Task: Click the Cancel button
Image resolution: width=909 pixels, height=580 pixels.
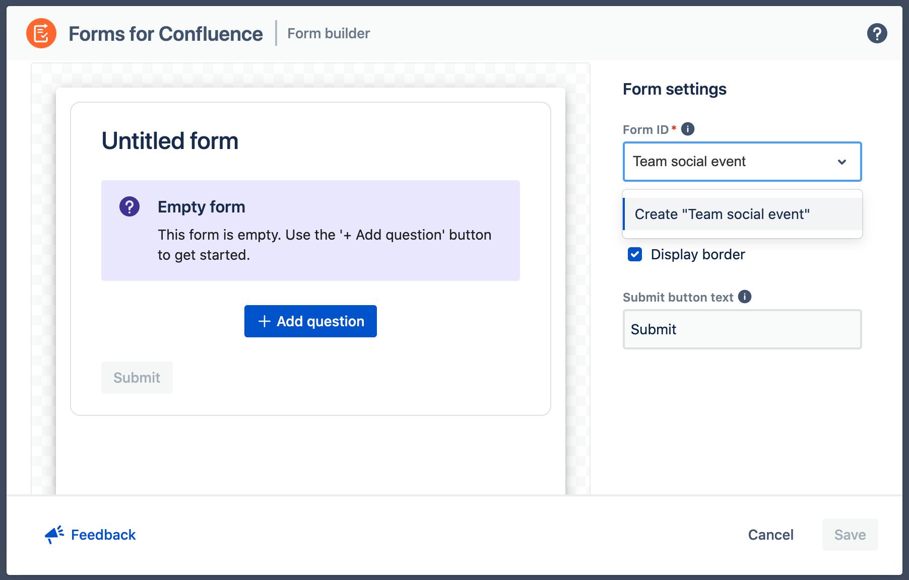Action: (x=771, y=535)
